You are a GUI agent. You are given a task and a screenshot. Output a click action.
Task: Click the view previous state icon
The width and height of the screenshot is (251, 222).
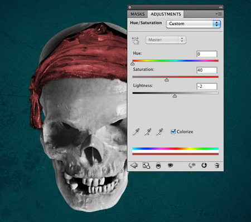(x=192, y=165)
